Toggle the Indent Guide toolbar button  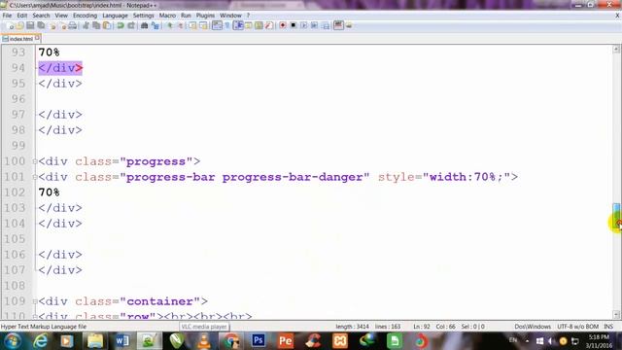(x=238, y=26)
